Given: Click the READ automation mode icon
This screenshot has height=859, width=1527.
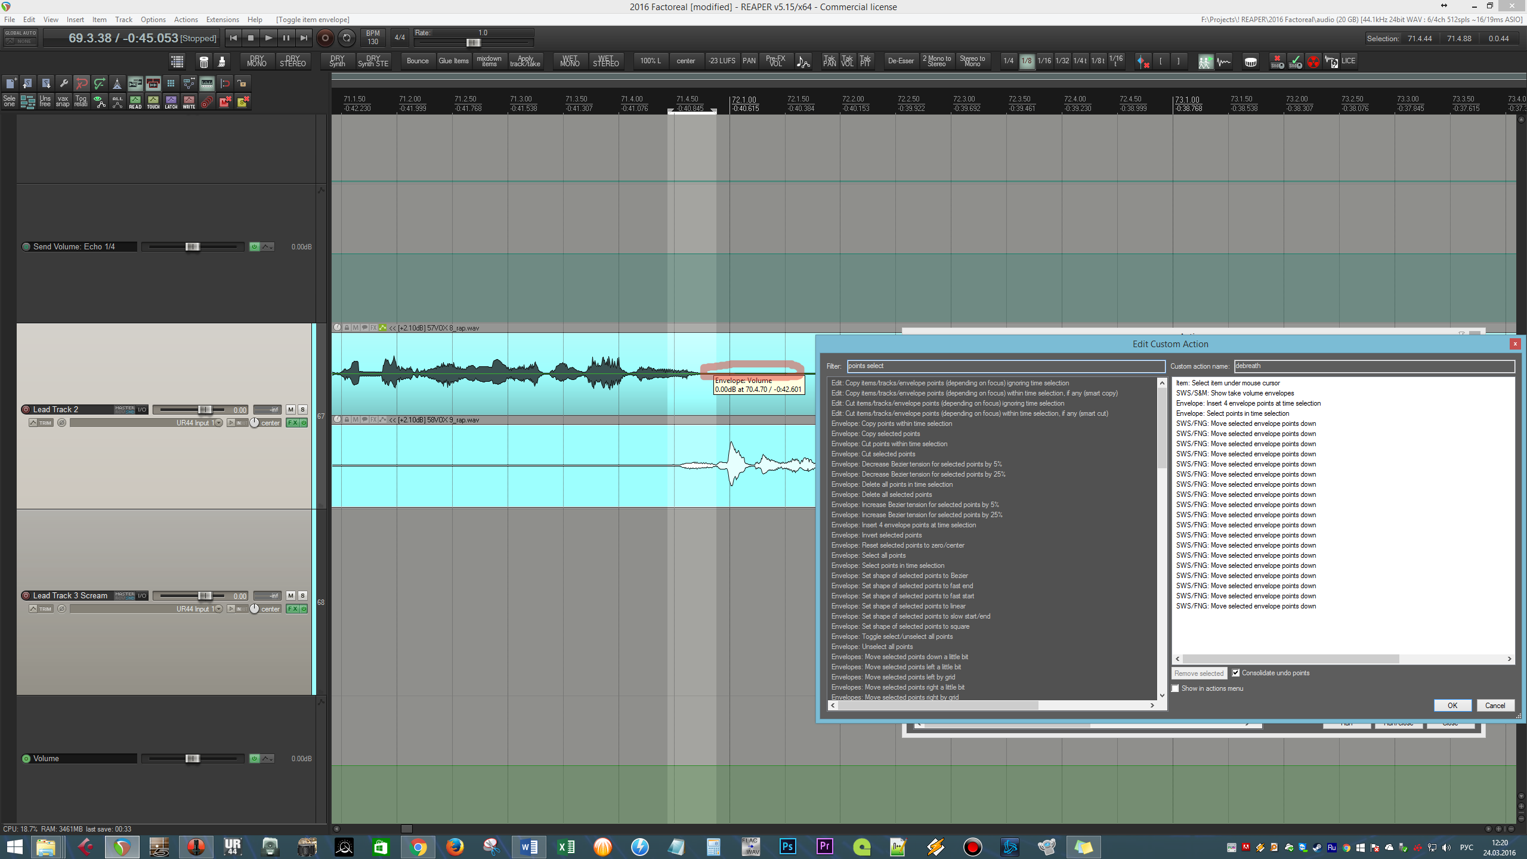Looking at the screenshot, I should tap(135, 102).
